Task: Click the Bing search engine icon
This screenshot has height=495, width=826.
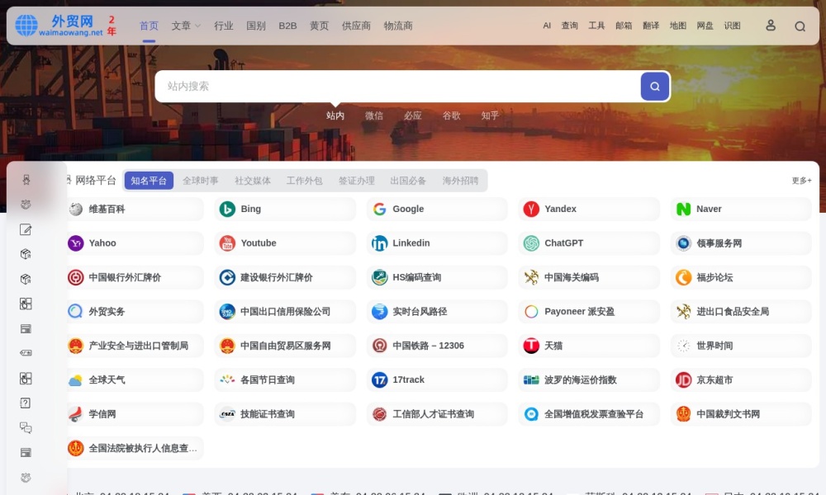Action: tap(227, 209)
